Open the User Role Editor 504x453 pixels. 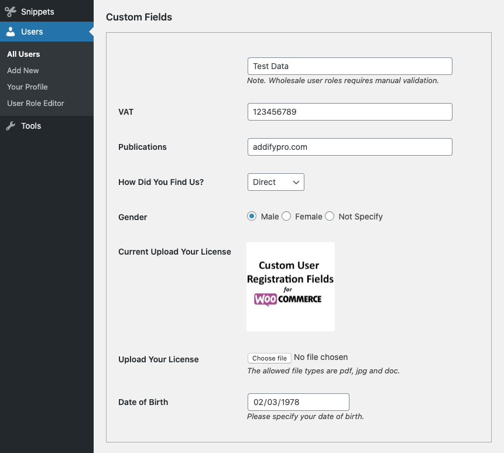point(35,103)
